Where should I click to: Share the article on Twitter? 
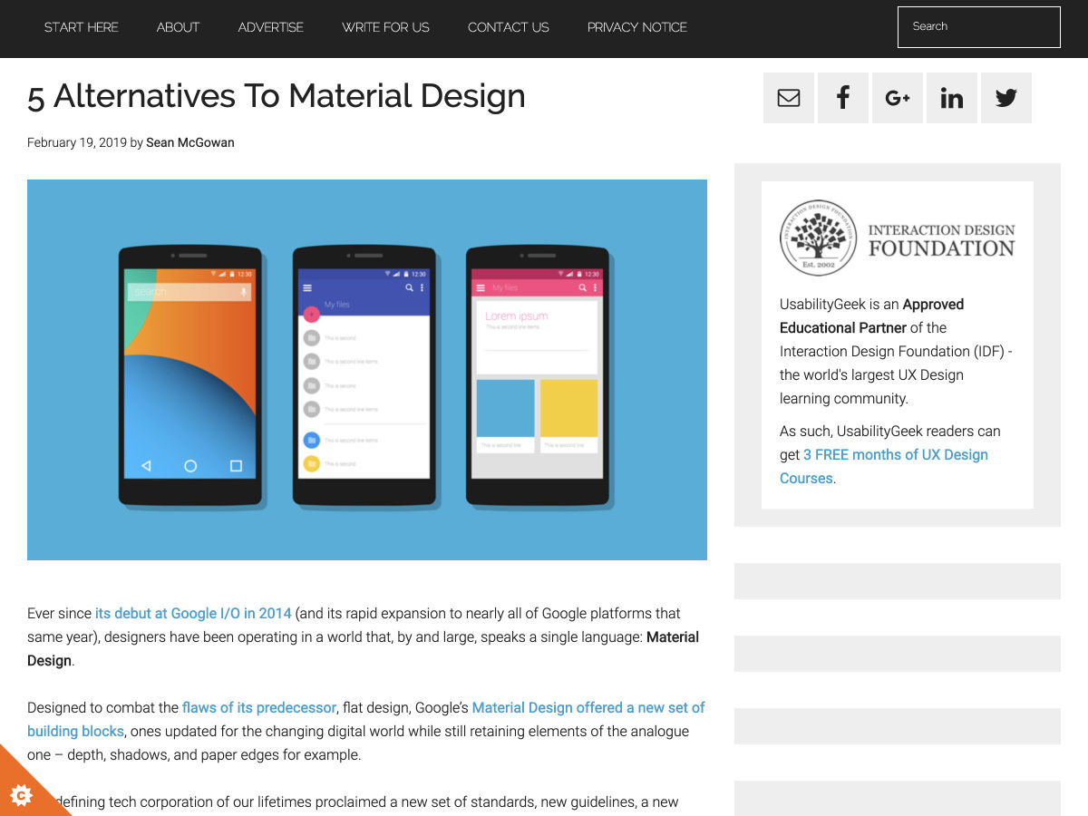coord(1006,98)
